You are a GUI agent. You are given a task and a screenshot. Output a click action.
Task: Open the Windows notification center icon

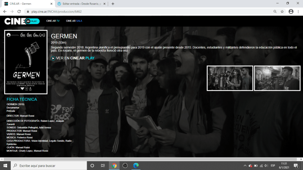(x=296, y=165)
